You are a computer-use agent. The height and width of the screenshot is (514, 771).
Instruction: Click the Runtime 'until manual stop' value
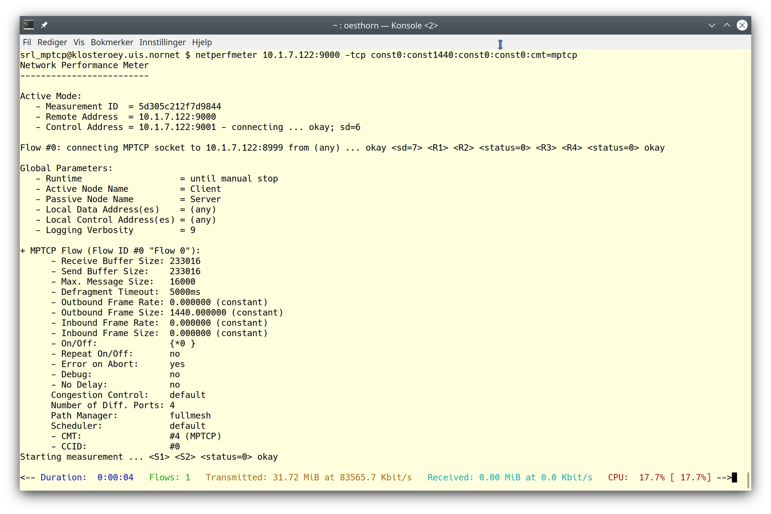(x=234, y=178)
